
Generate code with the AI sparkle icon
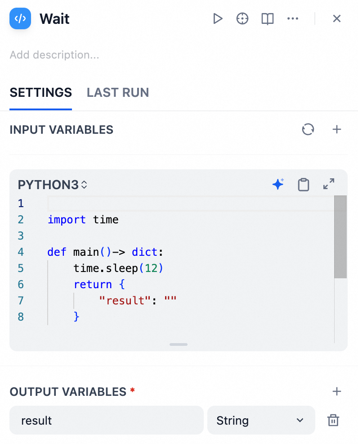[278, 184]
